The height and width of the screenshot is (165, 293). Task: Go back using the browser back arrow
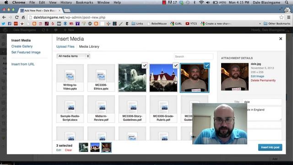tap(4, 17)
